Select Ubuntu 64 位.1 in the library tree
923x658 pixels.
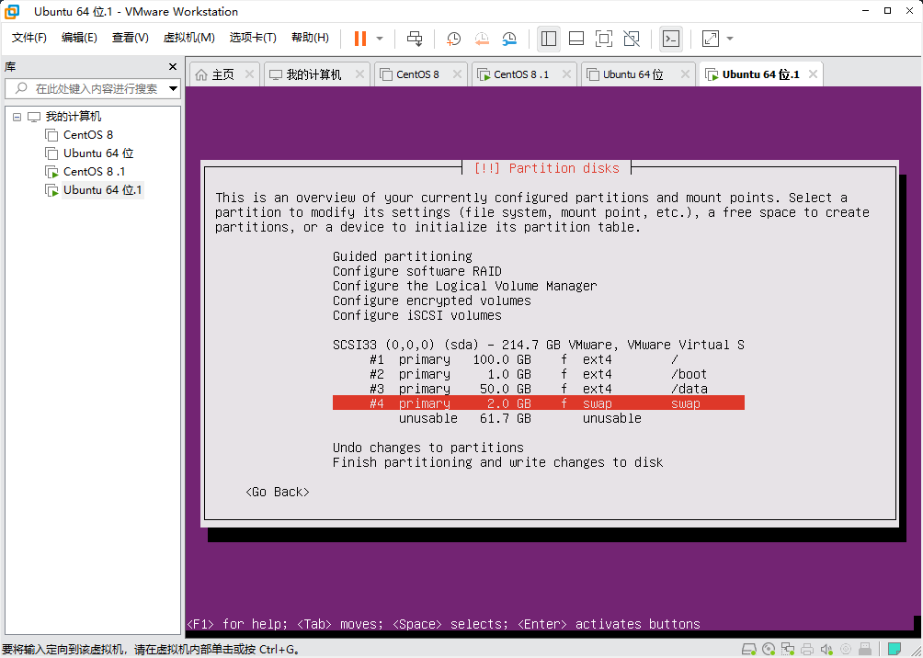(x=102, y=190)
